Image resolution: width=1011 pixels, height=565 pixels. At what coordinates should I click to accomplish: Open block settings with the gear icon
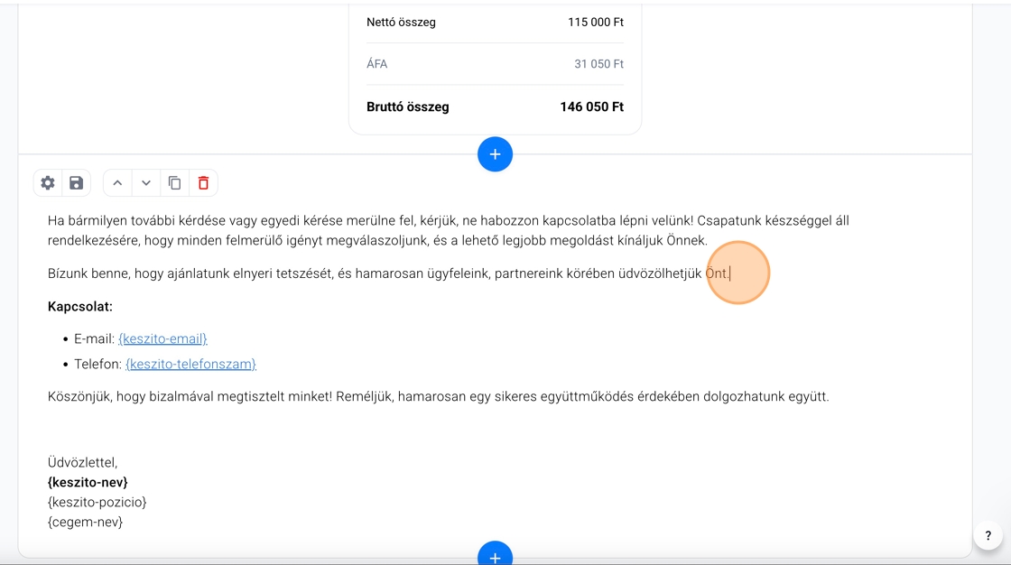tap(48, 183)
